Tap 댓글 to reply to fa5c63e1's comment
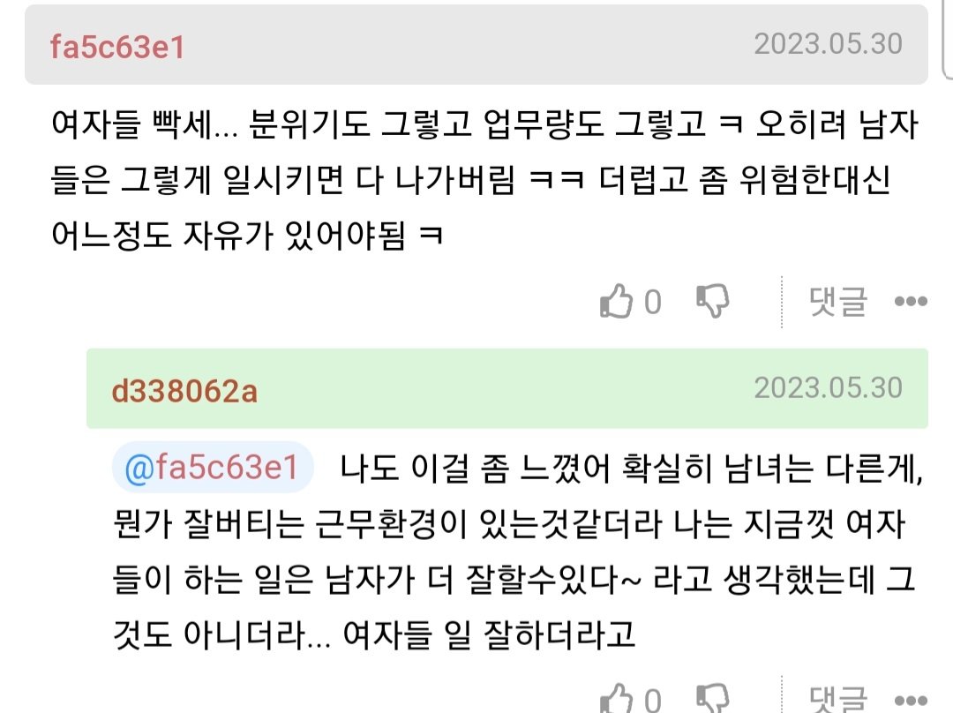 (x=837, y=303)
